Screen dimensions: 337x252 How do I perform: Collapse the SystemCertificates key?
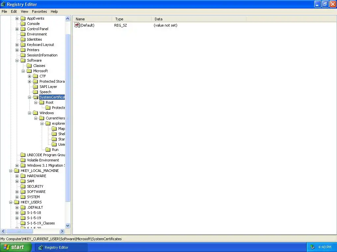coord(29,97)
